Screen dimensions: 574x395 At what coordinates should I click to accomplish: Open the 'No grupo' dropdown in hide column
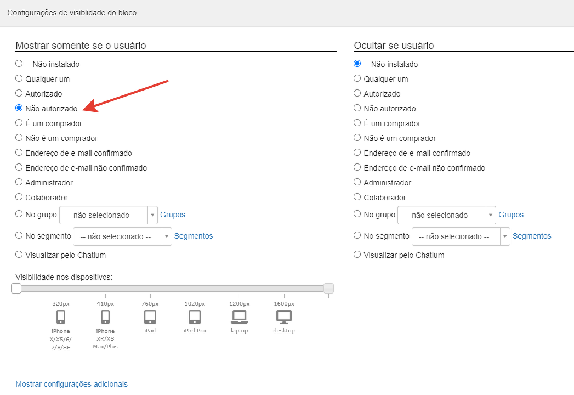[x=446, y=215]
